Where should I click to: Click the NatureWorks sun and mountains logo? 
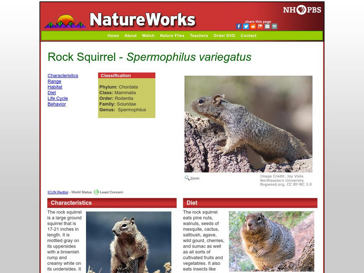coord(65,21)
